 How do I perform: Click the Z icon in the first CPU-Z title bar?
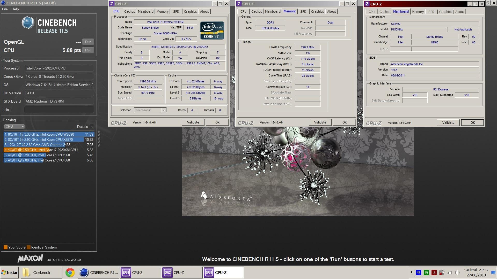pyautogui.click(x=112, y=4)
